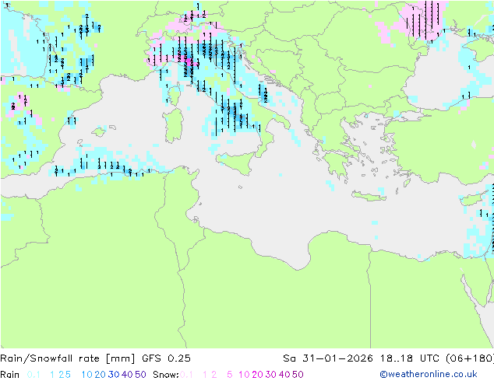Pick the Rain 40 legend color value

coord(127,375)
